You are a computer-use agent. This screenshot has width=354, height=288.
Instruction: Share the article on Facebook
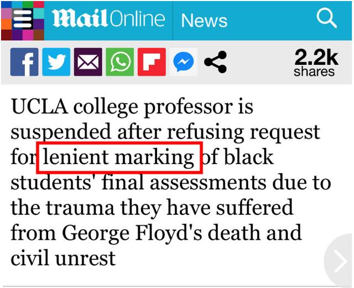[25, 62]
